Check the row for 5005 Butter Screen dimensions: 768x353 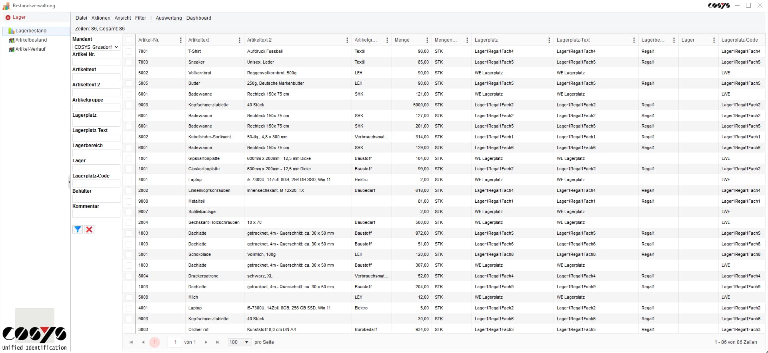point(129,84)
